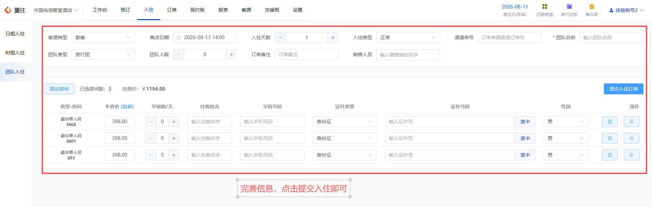Click the 添加房间 button

pos(59,89)
